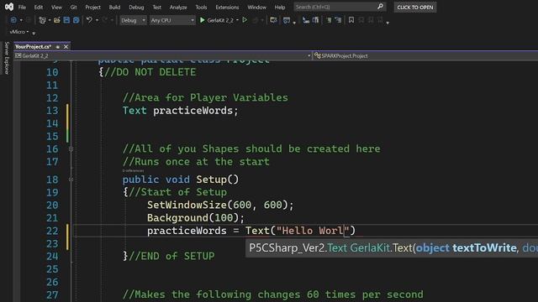The height and width of the screenshot is (302, 538).
Task: Close the YourProject.cs tab
Action: [x=66, y=47]
